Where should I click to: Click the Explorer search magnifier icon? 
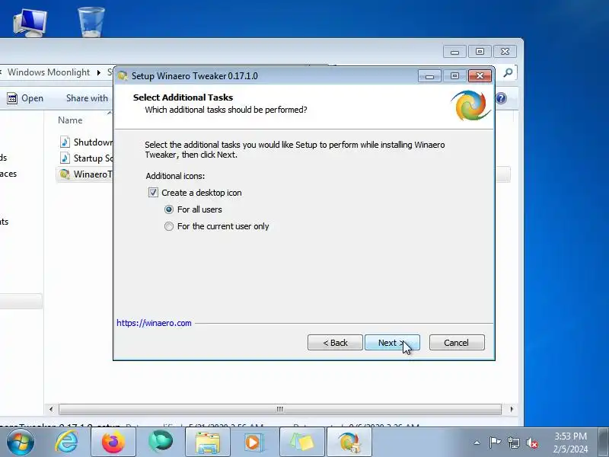(x=508, y=72)
